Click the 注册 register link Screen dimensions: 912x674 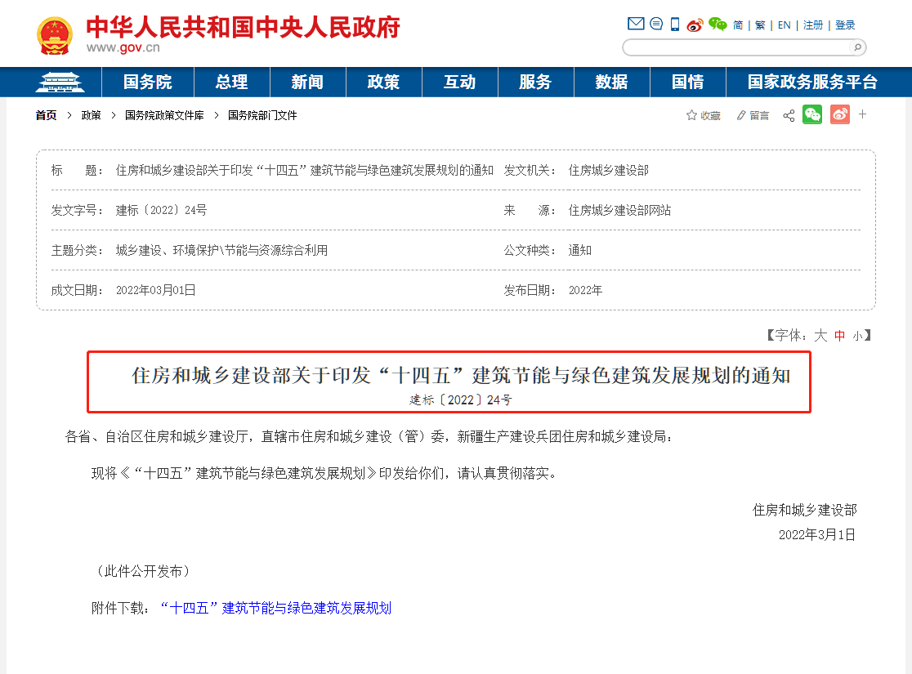tap(812, 25)
